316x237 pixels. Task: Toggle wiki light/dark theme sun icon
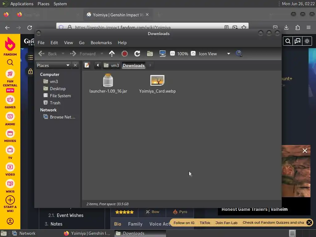(x=307, y=41)
